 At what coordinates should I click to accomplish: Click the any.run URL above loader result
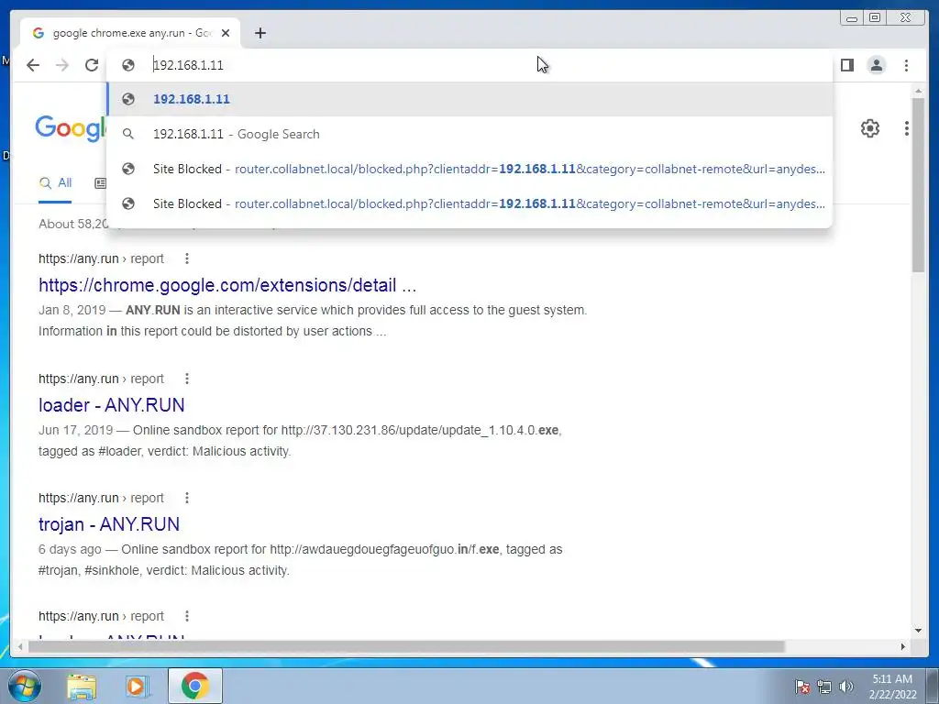coord(101,379)
